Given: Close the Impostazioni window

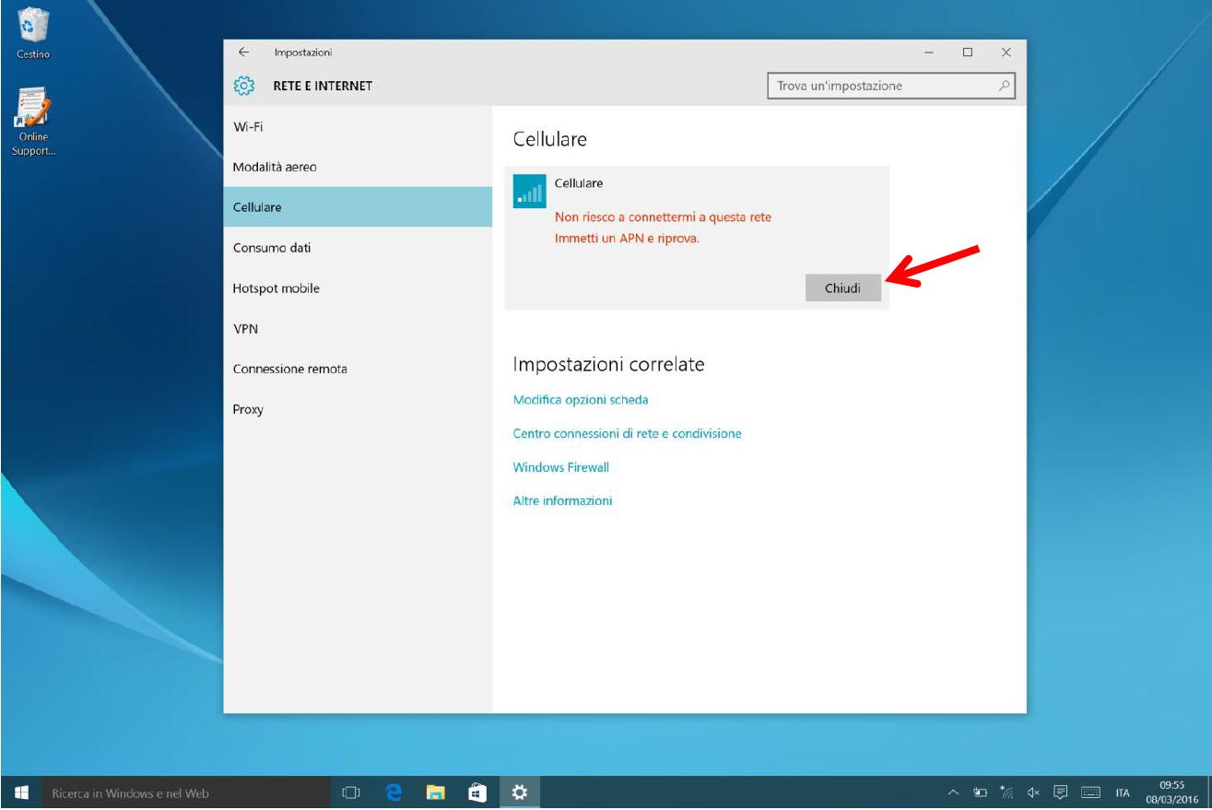Looking at the screenshot, I should [x=1006, y=53].
